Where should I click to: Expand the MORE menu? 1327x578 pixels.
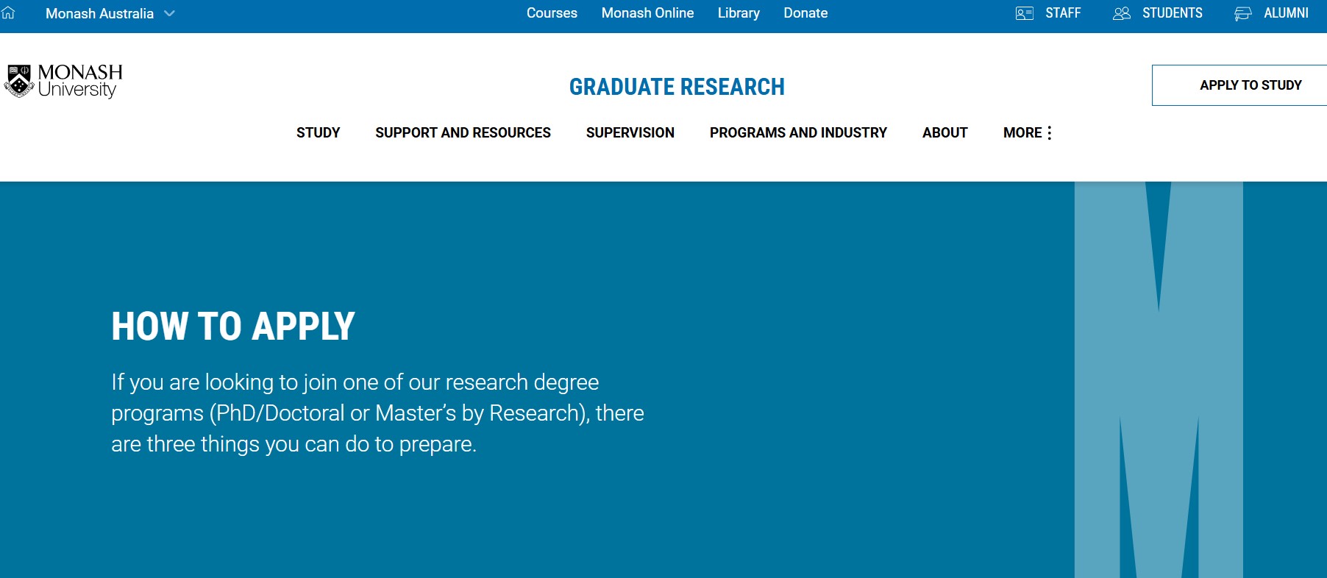coord(1028,133)
